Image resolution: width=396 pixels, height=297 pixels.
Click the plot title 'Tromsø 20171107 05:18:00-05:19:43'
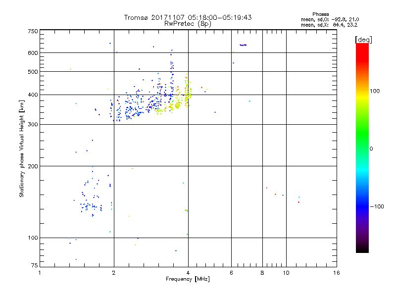188,17
